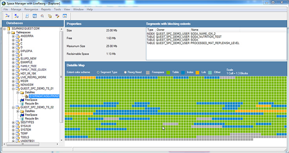Click the Recycle Bin icon under QUEST_SPC_DEMO_TS_01
The width and height of the screenshot is (289, 153).
click(x=22, y=104)
